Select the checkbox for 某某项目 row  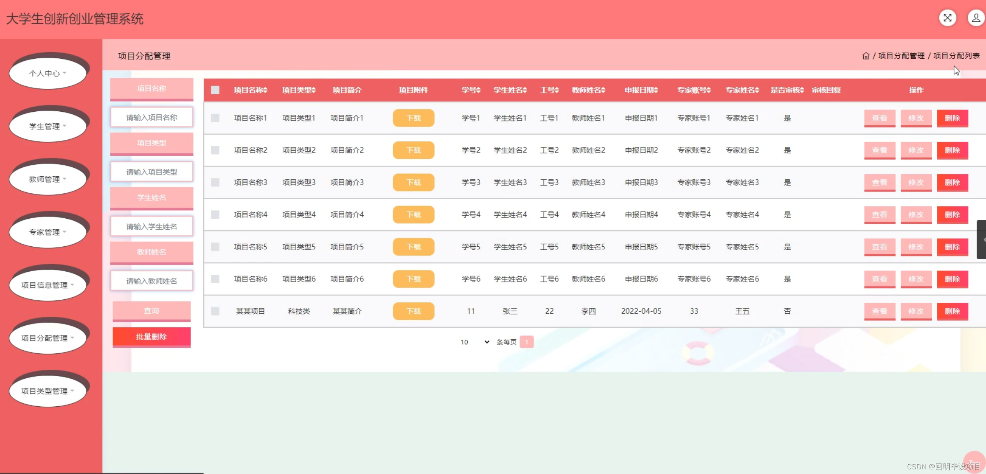(x=215, y=311)
